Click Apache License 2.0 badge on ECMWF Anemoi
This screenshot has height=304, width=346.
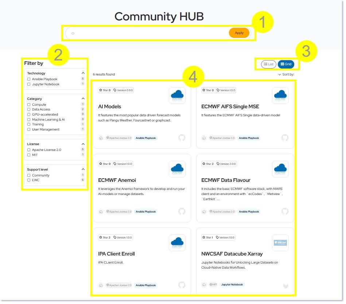[x=119, y=212]
